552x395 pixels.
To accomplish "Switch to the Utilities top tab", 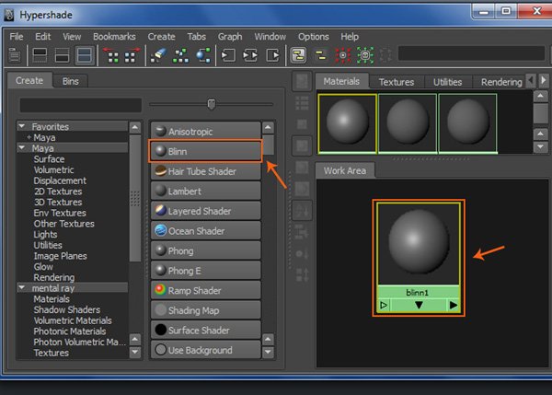I will 447,82.
